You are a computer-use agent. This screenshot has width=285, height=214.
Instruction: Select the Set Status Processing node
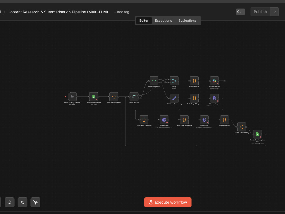174,98
